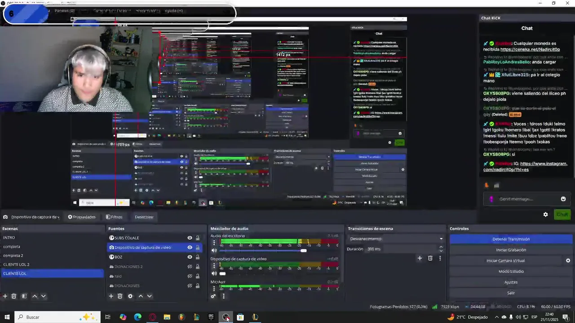Show DONACIONES 2 source
The width and height of the screenshot is (575, 323).
tap(190, 266)
